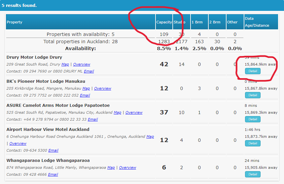Click address '205 Kirkbridge Road, Mangere, Manukau'
Image resolution: width=284 pixels, height=184 pixels.
(x=44, y=88)
